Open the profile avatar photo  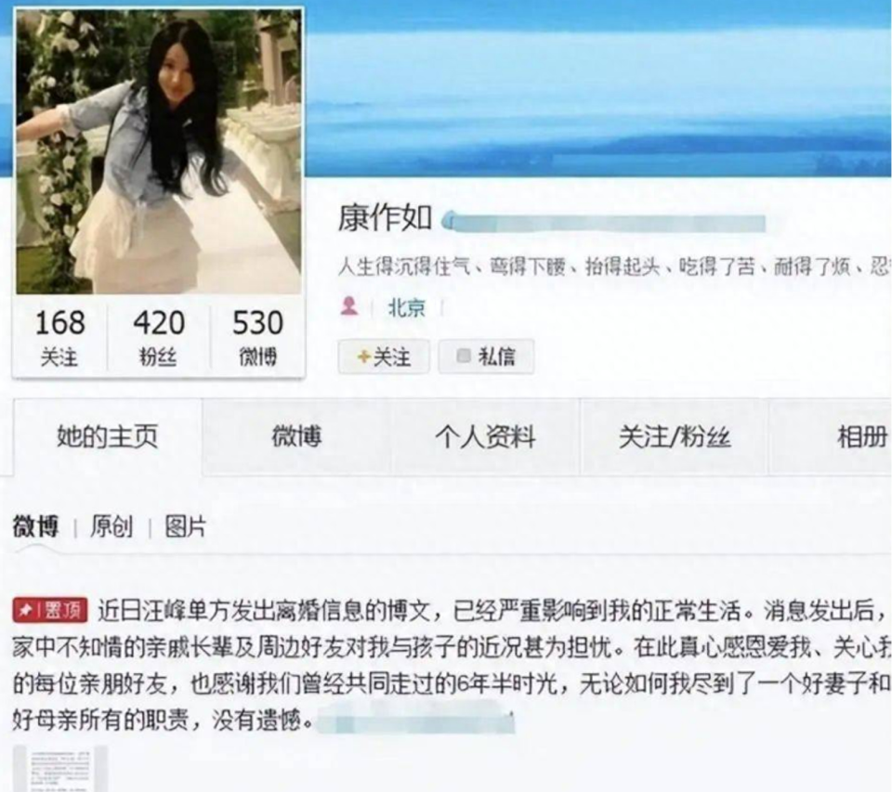coord(159,151)
